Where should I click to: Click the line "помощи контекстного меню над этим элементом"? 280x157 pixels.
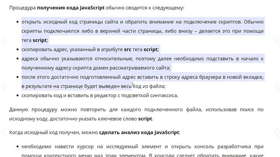coord(143,155)
